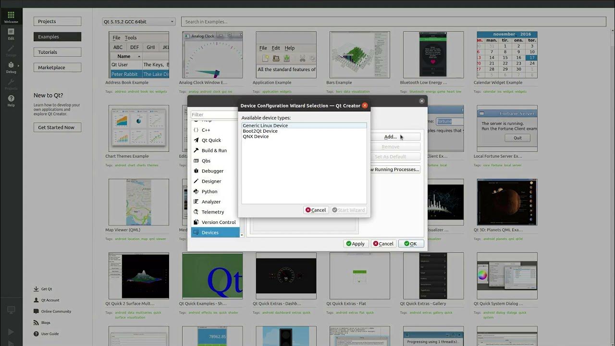Click the Start Wizard button

pyautogui.click(x=349, y=210)
